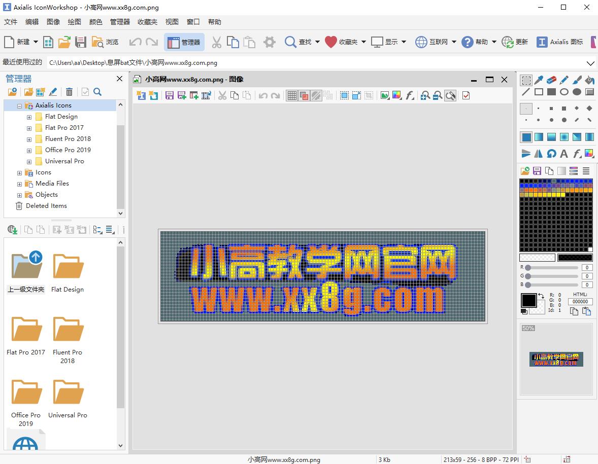Viewport: 598px width, 464px height.
Task: Open the 互联网 toolbar menu
Action: coord(436,42)
